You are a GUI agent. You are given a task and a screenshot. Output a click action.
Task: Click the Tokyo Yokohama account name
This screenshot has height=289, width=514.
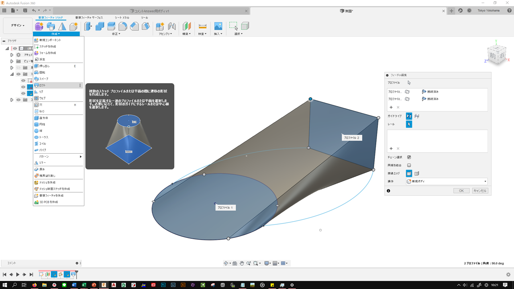coord(489,11)
